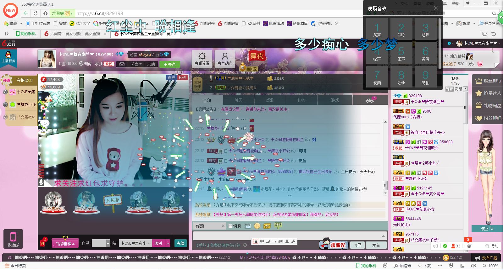Viewport: 503px width, 270px height.
Task: Click the 求助 help link
Action: [x=151, y=64]
